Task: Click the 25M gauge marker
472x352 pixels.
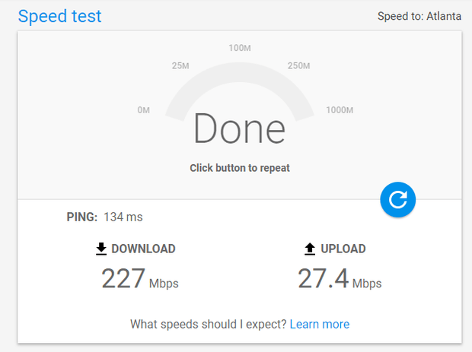Action: (180, 65)
